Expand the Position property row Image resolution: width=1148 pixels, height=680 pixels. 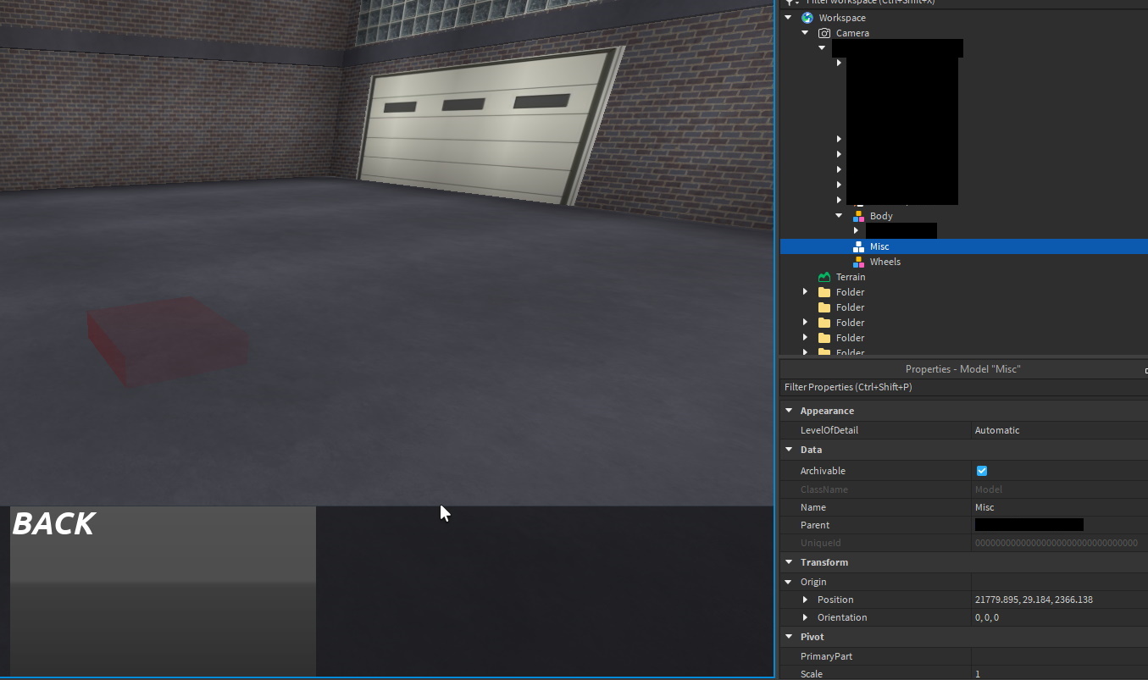pos(806,600)
